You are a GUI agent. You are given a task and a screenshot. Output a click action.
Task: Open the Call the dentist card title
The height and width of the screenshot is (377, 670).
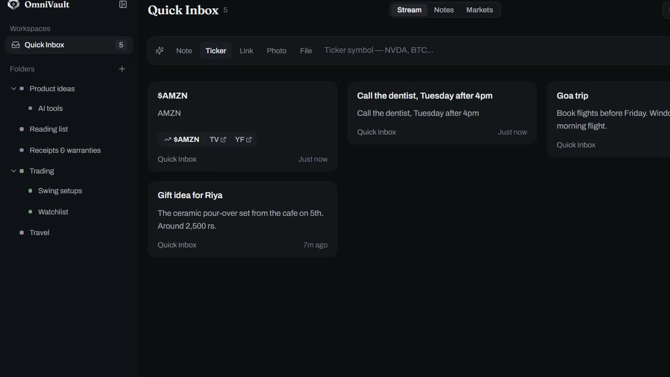pos(425,96)
